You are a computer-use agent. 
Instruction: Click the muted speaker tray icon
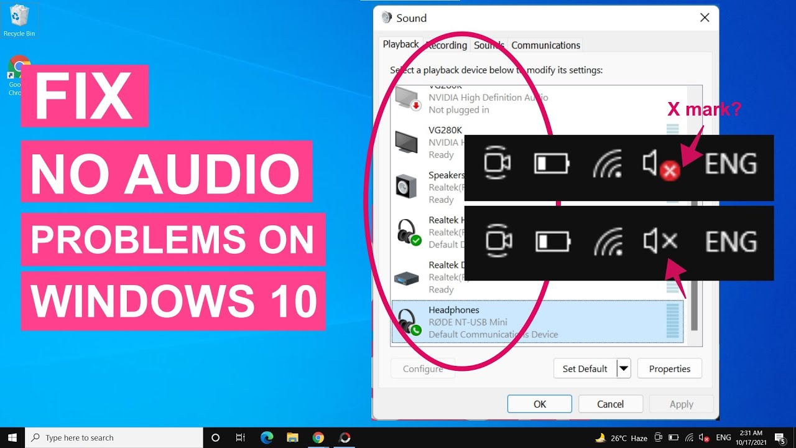coord(704,437)
